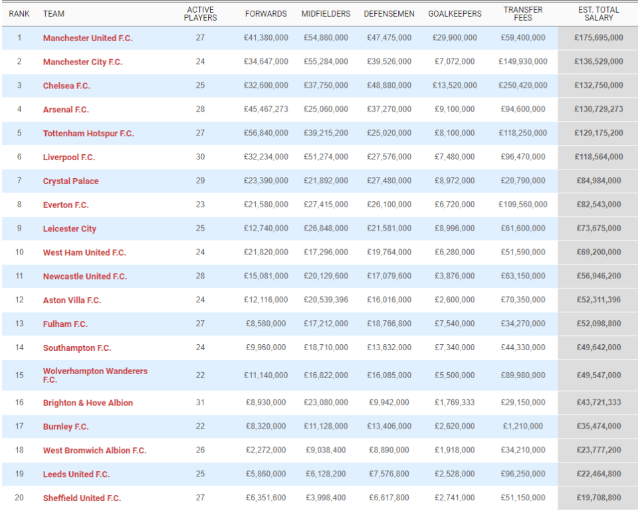Open Brighton & Hove Albion team link
Screen dimensions: 638x513
click(88, 403)
